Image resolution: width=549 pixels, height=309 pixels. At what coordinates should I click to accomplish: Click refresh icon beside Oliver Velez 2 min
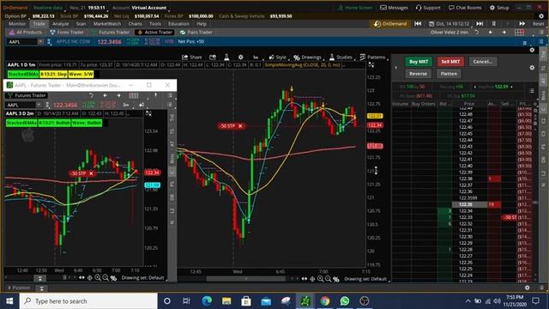477,33
